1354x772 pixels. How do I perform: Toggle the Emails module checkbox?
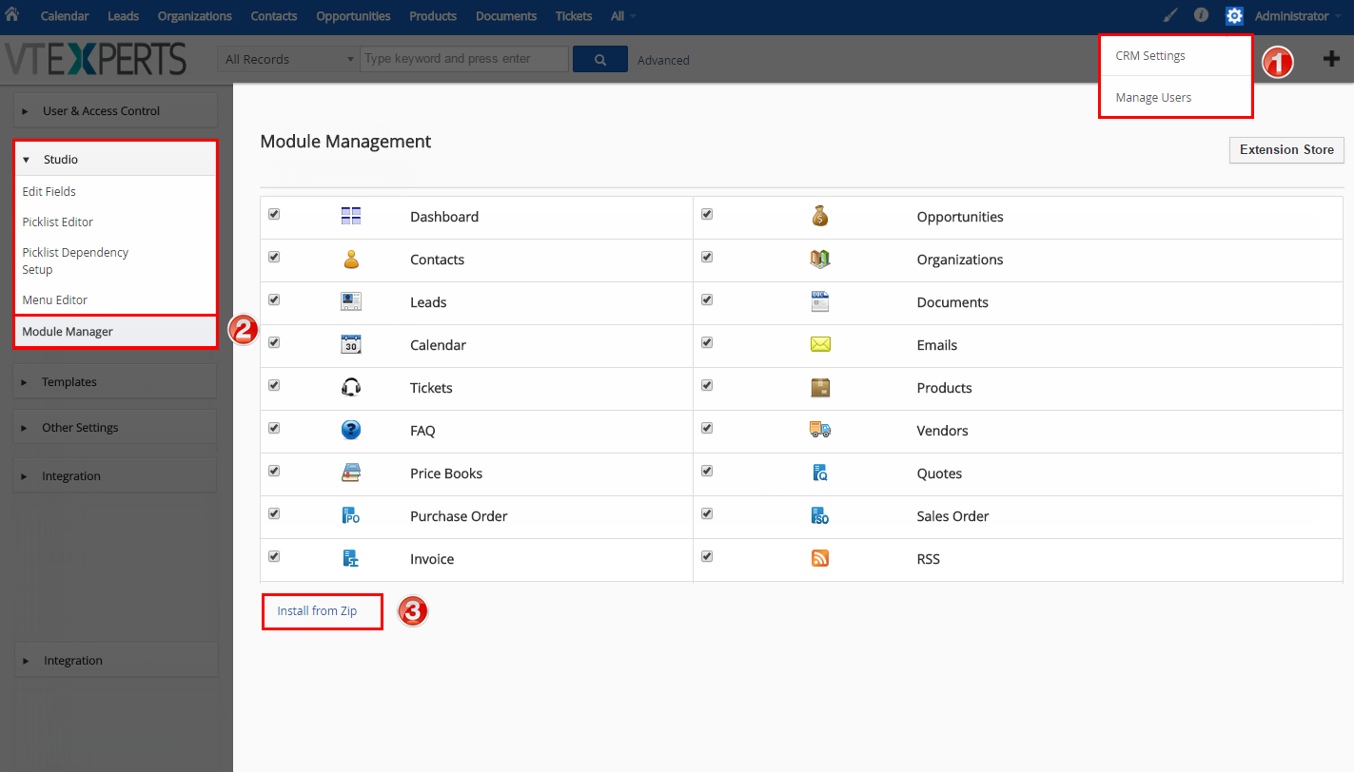point(707,342)
